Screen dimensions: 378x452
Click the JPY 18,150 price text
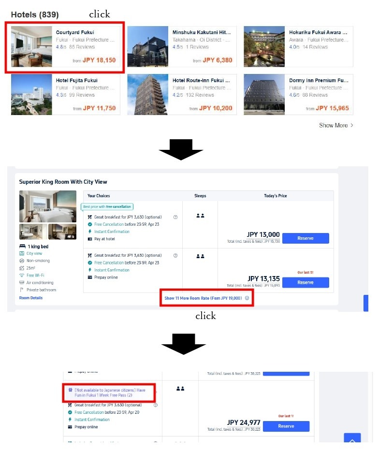tap(99, 60)
